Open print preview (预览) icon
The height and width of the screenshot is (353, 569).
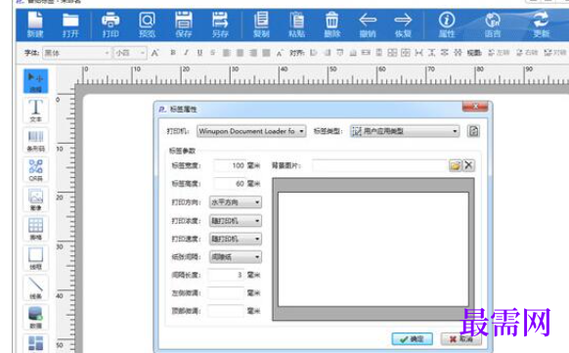coord(147,24)
